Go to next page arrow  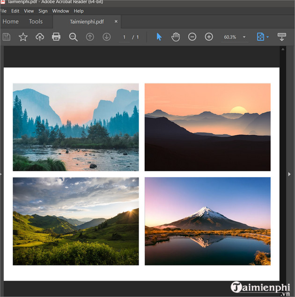[x=107, y=37]
